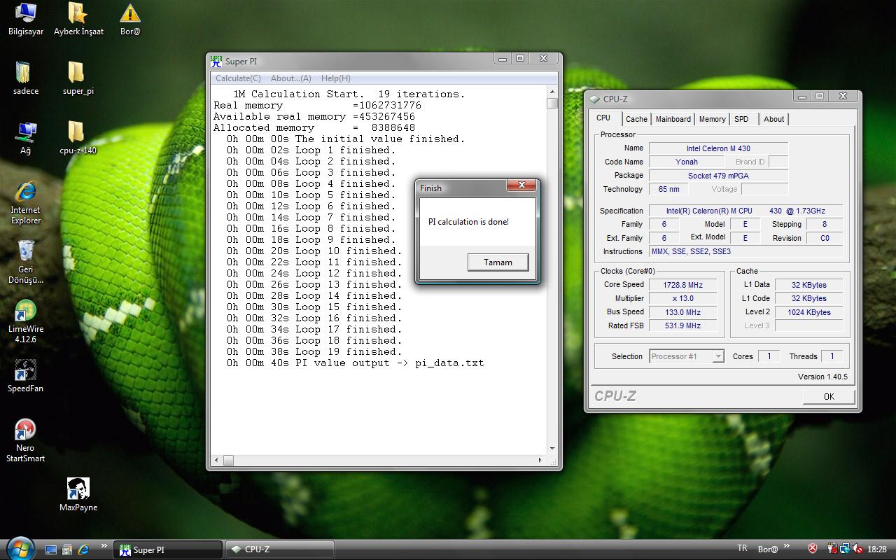Click the CPU-Z title bar icon

click(595, 99)
